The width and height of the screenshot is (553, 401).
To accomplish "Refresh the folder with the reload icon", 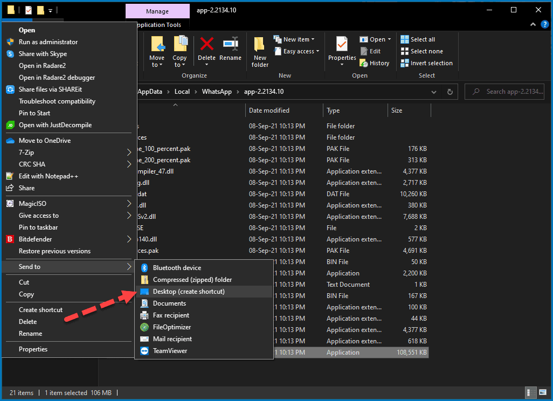I will (x=450, y=92).
